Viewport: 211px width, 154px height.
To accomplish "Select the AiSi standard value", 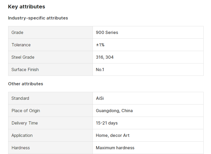I will tap(100, 98).
